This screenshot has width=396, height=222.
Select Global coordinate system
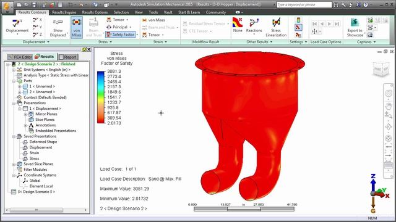(35, 181)
